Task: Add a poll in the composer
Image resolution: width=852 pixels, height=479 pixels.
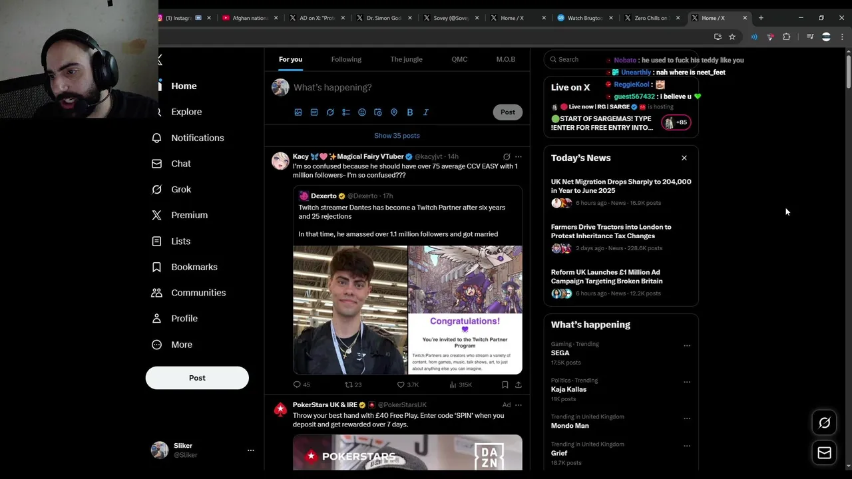Action: (346, 112)
